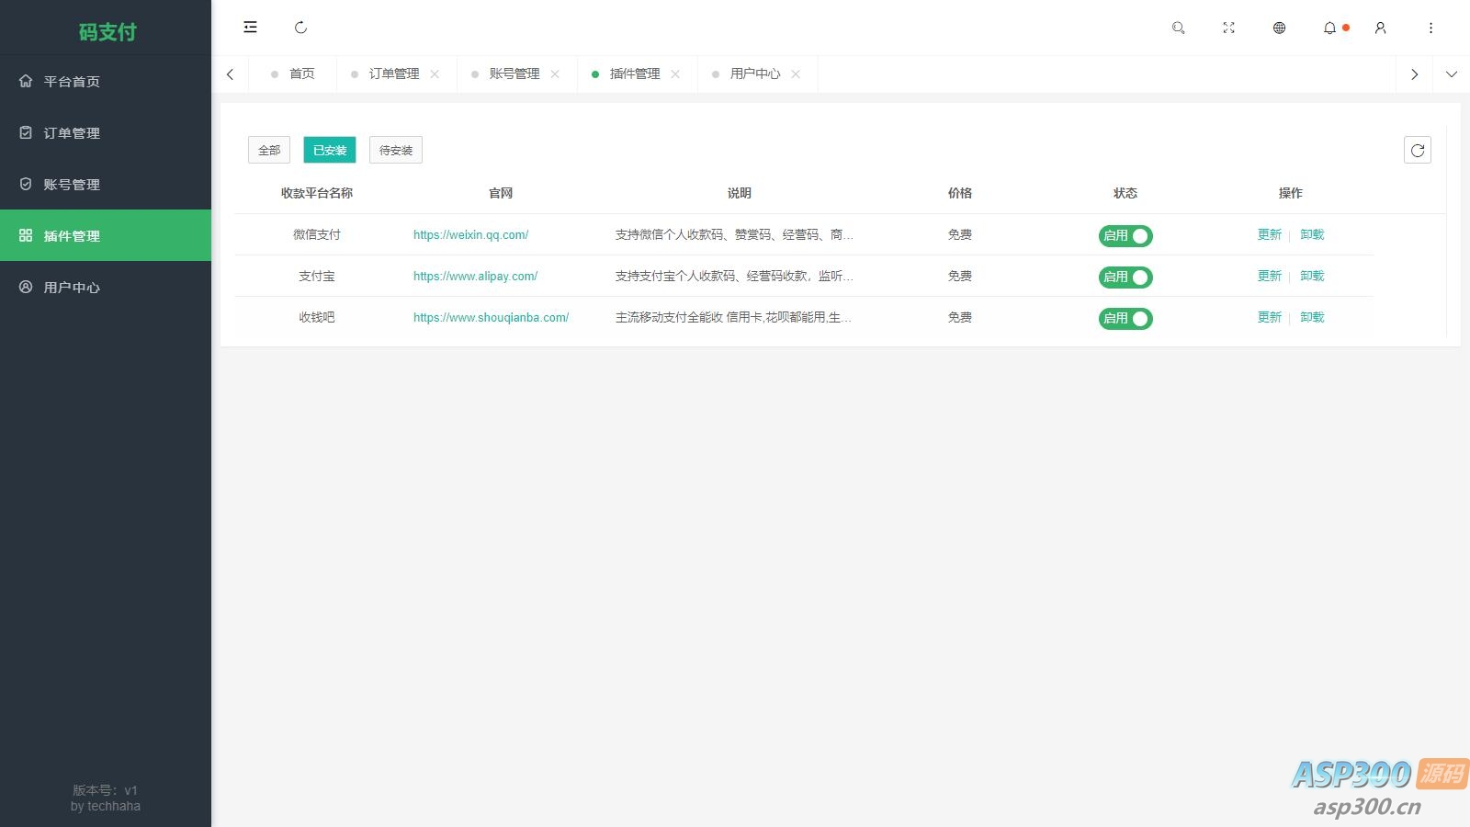Close the 订单管理 tab

pos(435,74)
